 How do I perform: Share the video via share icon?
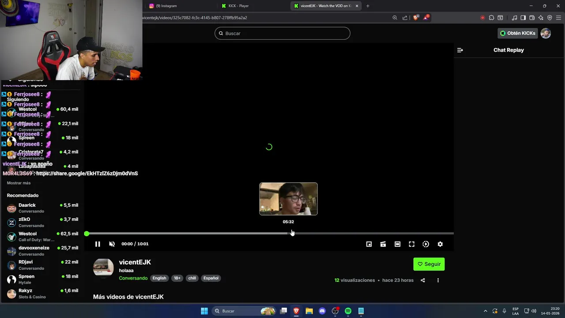(x=423, y=280)
